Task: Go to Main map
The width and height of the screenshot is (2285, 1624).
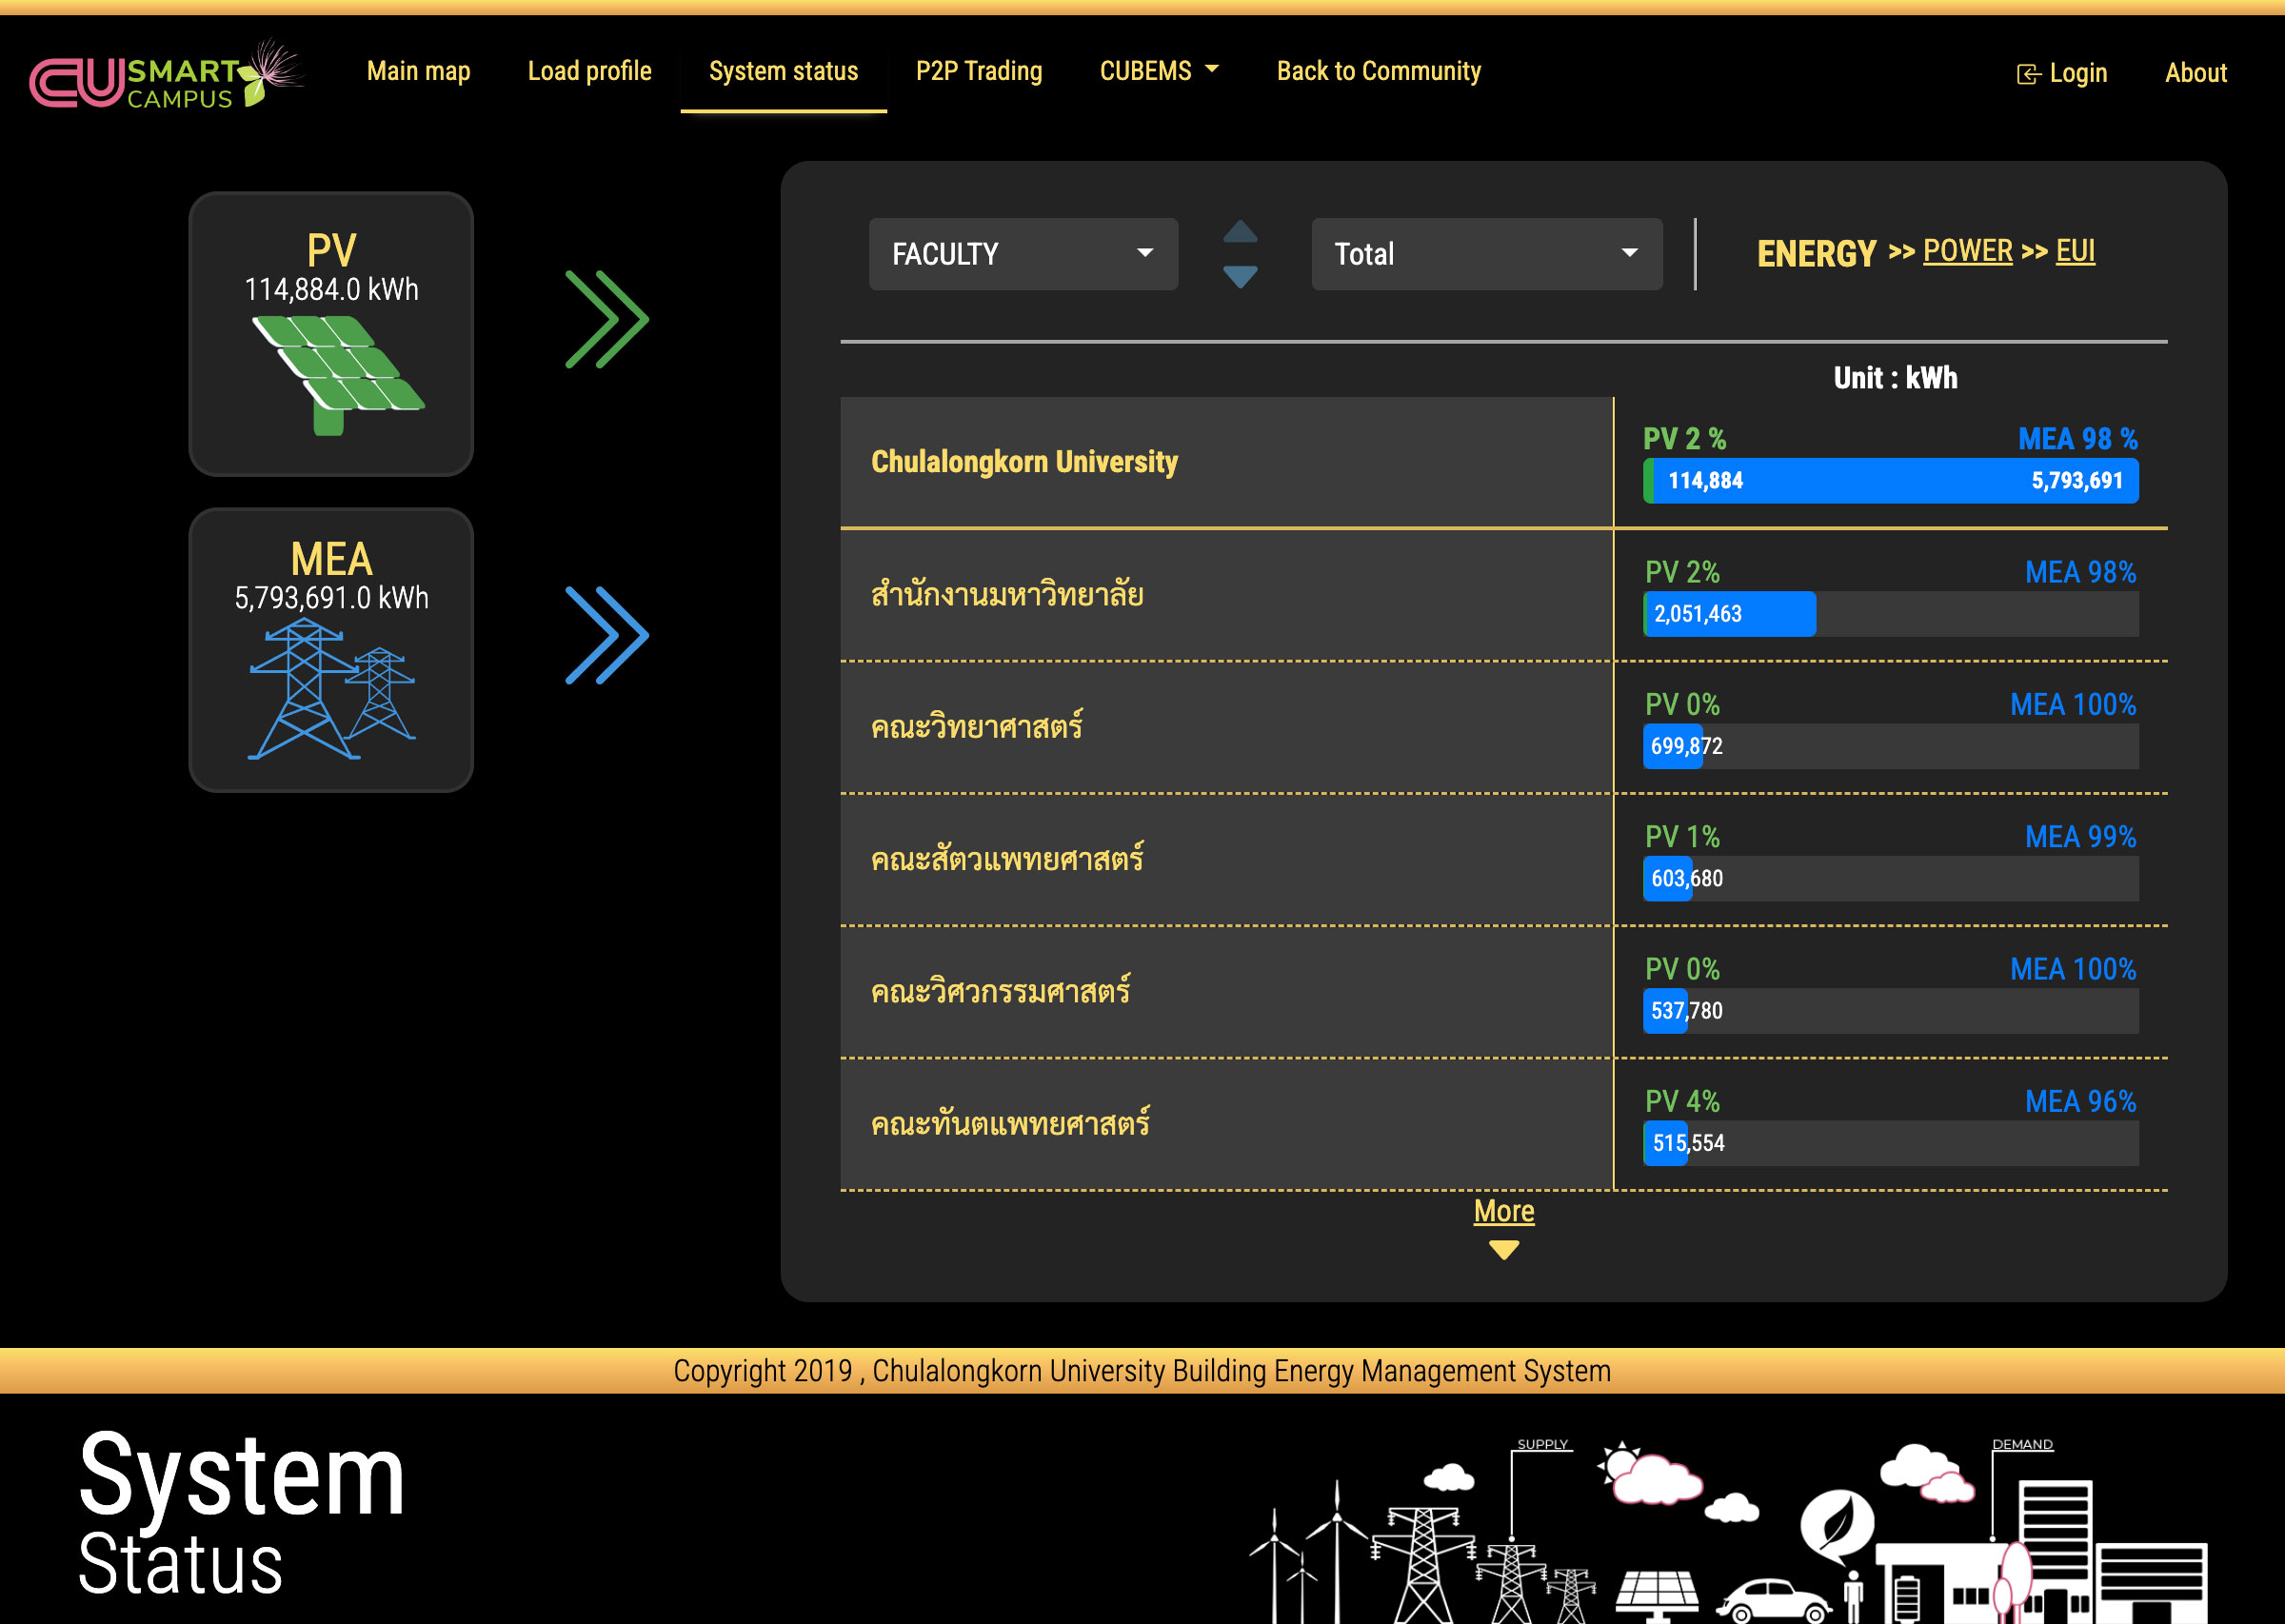Action: pyautogui.click(x=418, y=71)
